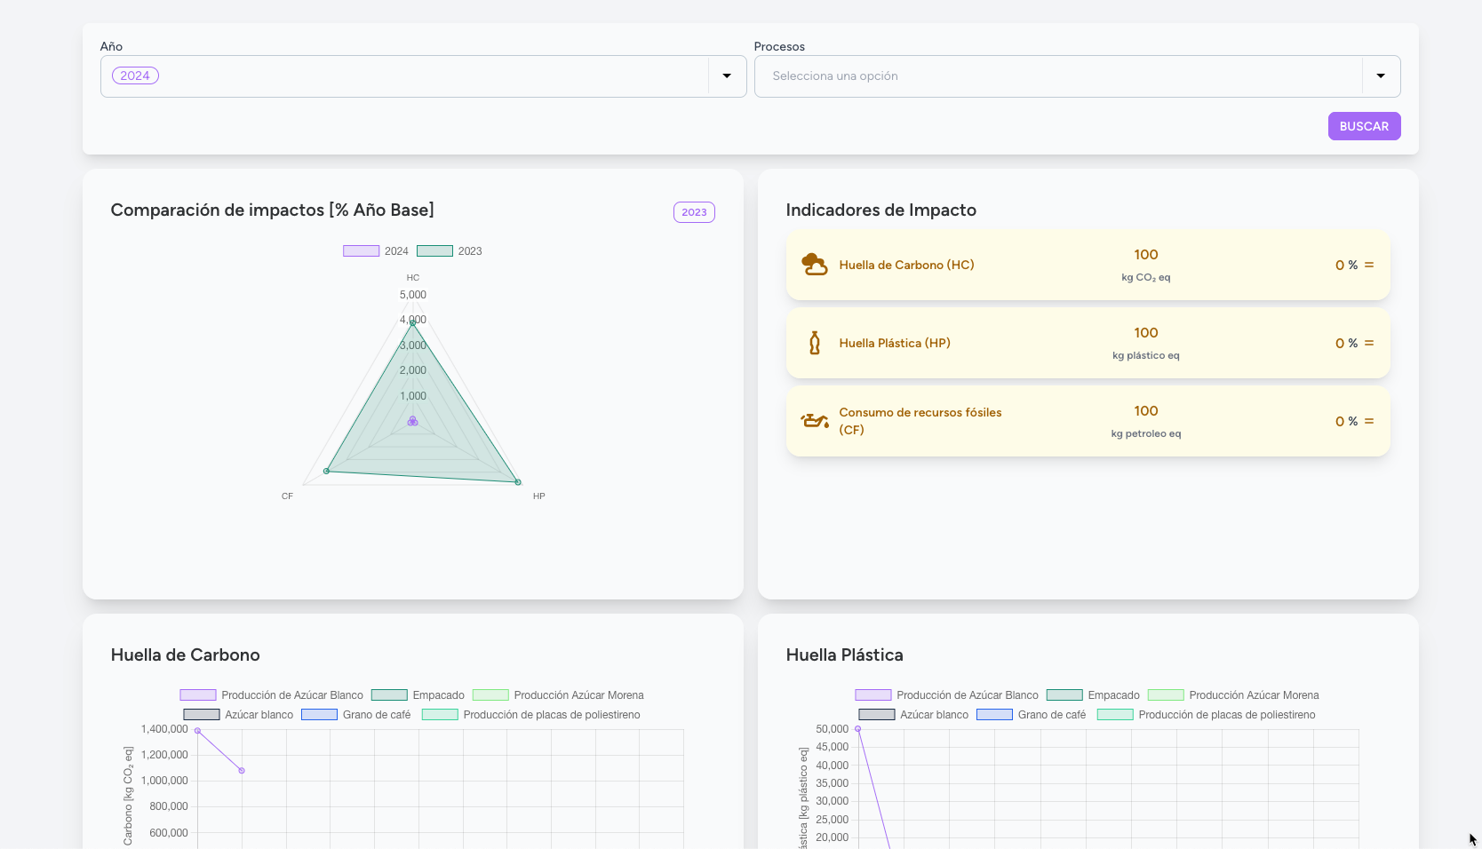This screenshot has height=849, width=1482.
Task: Click the BUSCAR button
Action: [1364, 126]
